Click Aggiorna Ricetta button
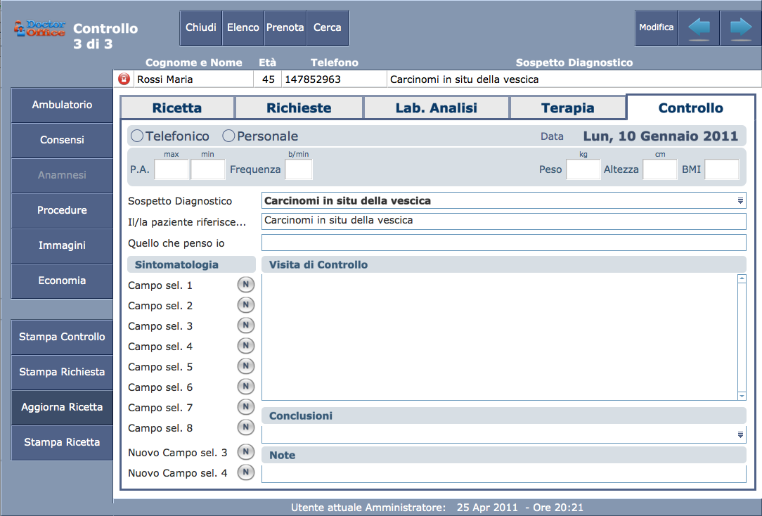 pos(62,407)
